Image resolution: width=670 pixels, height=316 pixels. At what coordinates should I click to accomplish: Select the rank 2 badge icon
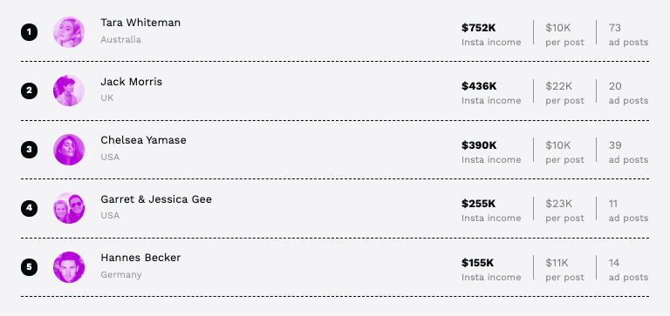[29, 91]
